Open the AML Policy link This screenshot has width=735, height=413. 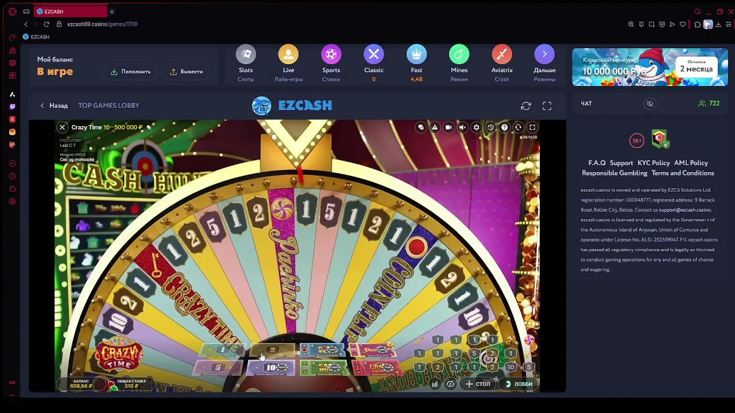point(691,163)
